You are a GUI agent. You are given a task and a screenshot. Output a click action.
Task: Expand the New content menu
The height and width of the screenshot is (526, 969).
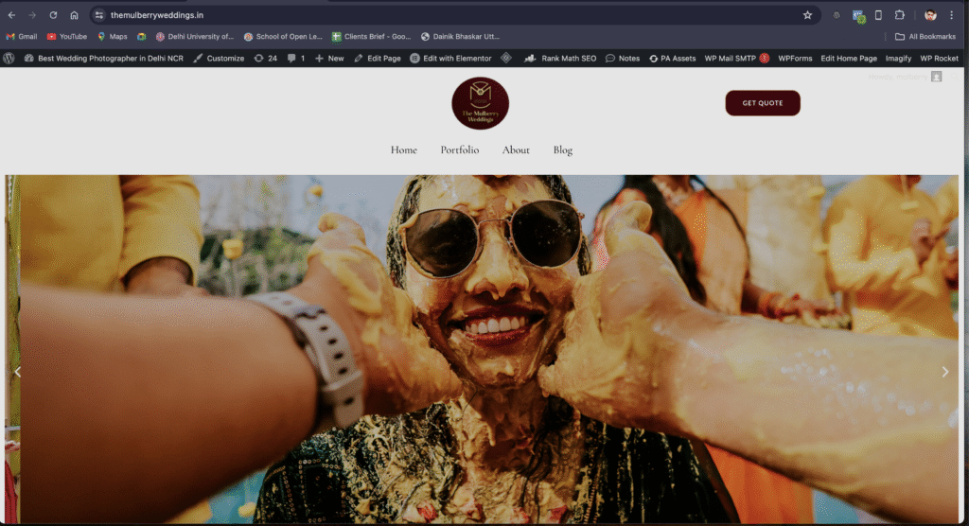click(x=329, y=58)
